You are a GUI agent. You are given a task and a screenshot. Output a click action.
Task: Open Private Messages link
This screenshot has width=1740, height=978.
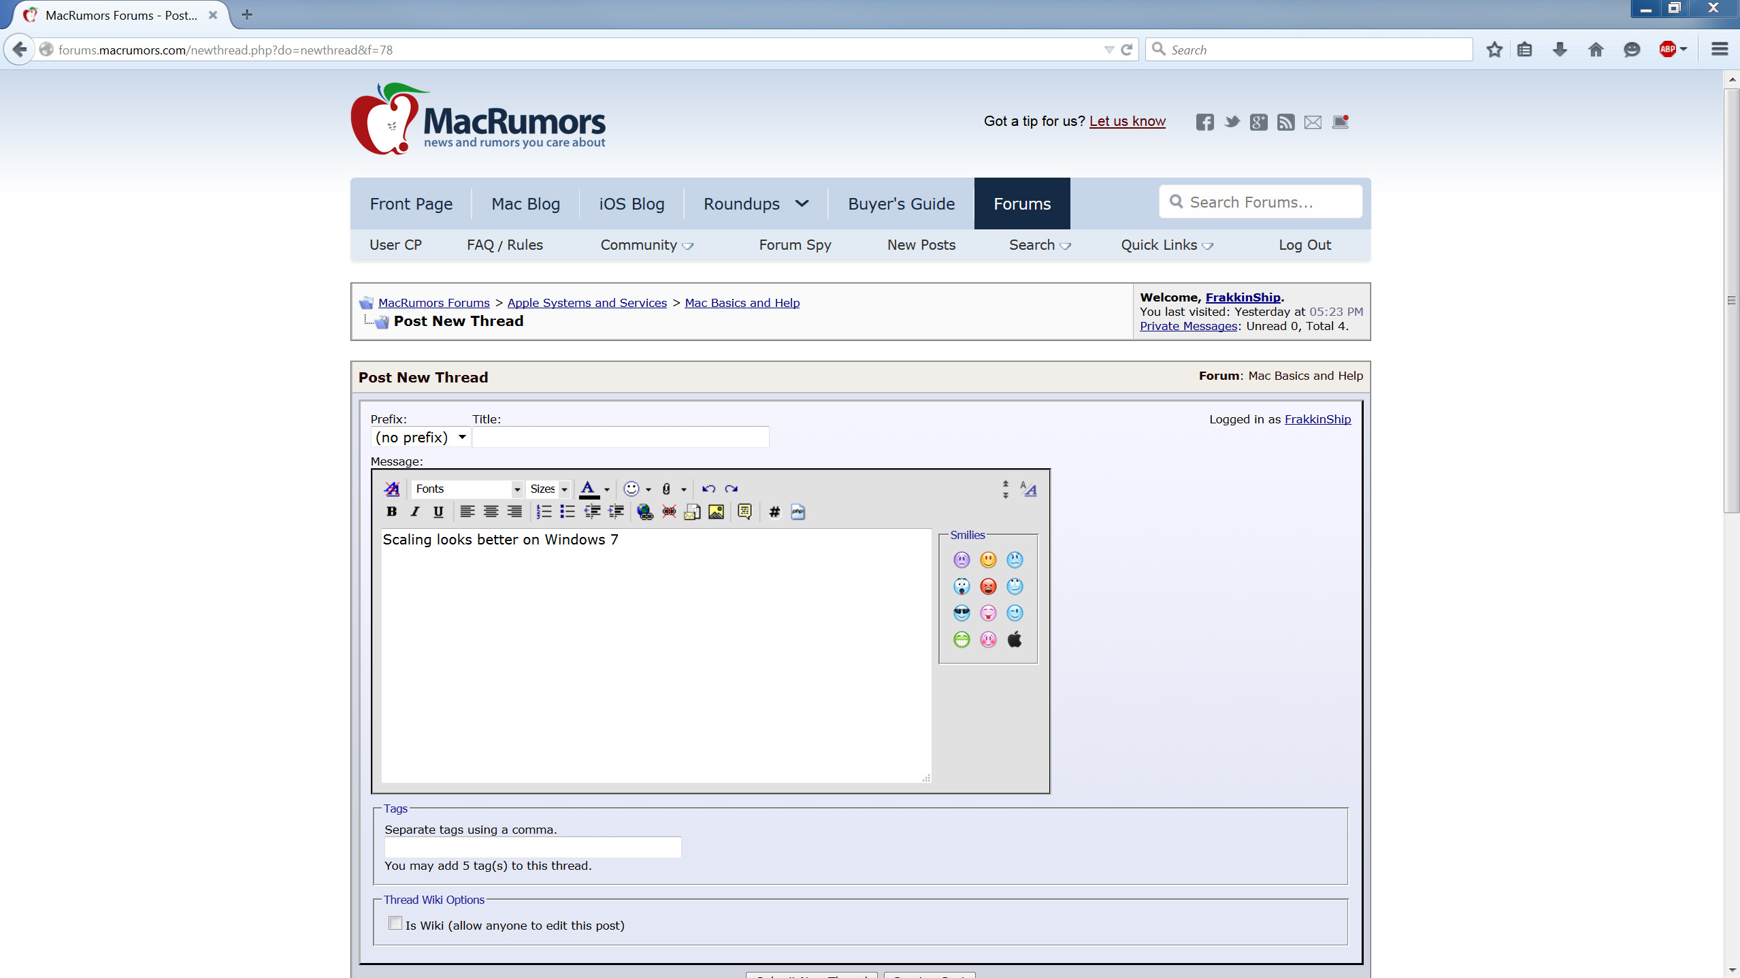click(1188, 326)
